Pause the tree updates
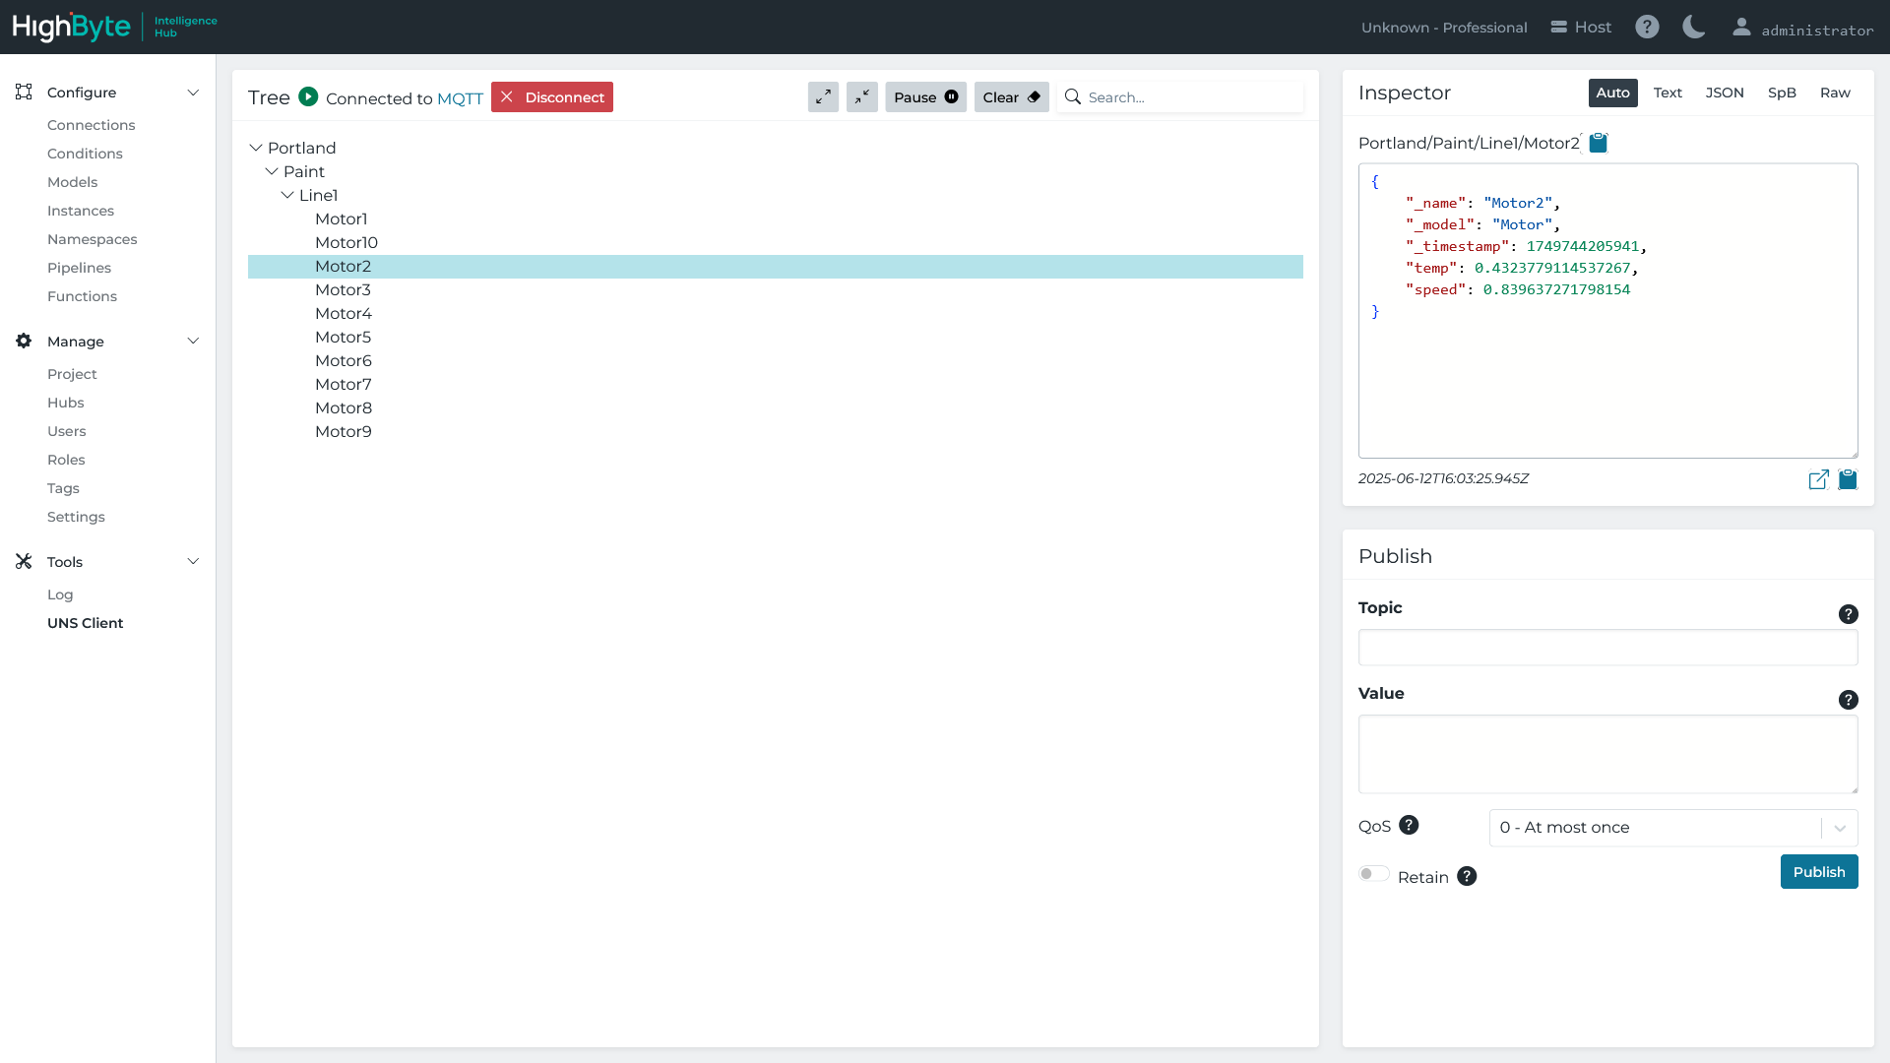1890x1063 pixels. [x=925, y=96]
